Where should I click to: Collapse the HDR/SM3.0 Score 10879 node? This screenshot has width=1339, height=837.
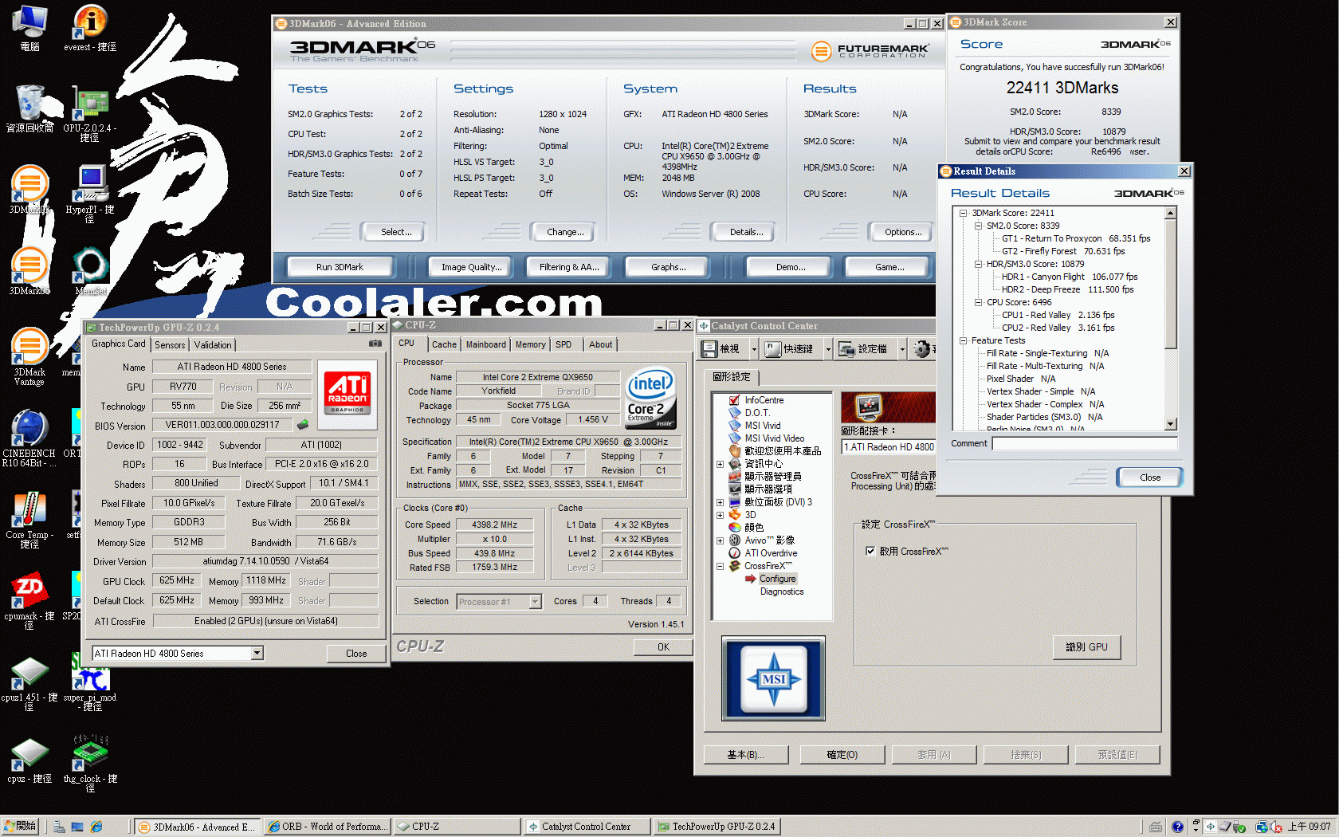(x=978, y=264)
